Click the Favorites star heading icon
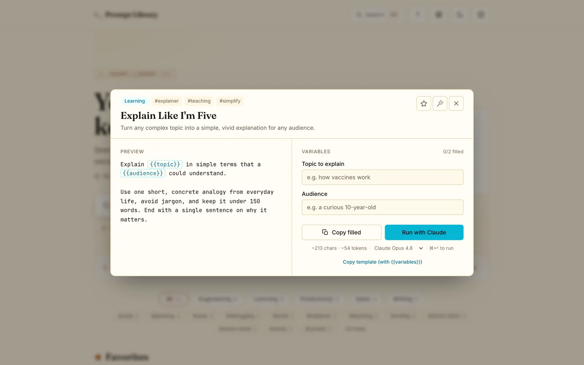This screenshot has width=584, height=365. [x=98, y=357]
